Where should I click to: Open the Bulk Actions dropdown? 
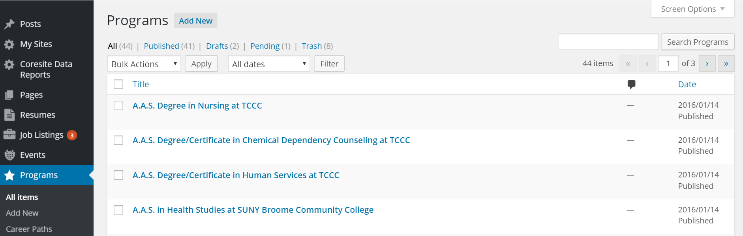click(x=144, y=64)
